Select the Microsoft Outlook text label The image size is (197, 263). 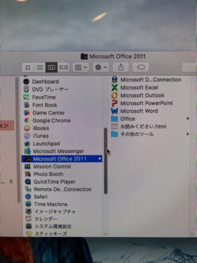[x=142, y=96]
